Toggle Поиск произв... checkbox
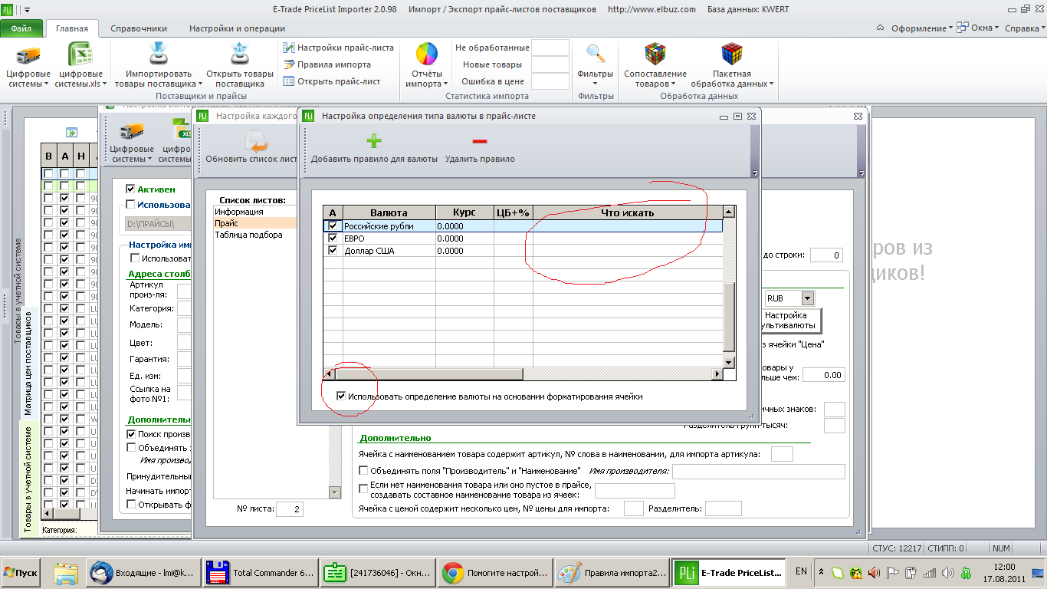 click(132, 434)
